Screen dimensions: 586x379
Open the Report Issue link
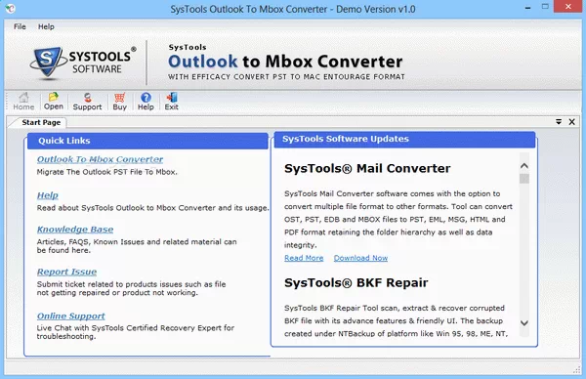[66, 272]
